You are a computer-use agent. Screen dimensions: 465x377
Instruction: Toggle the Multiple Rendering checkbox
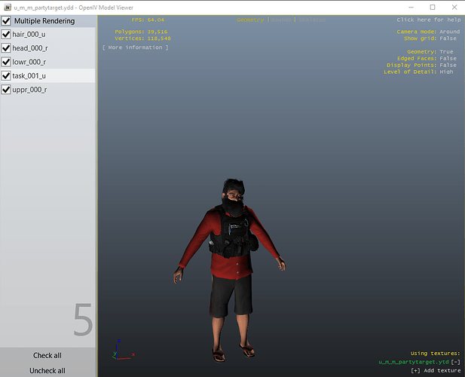point(7,21)
